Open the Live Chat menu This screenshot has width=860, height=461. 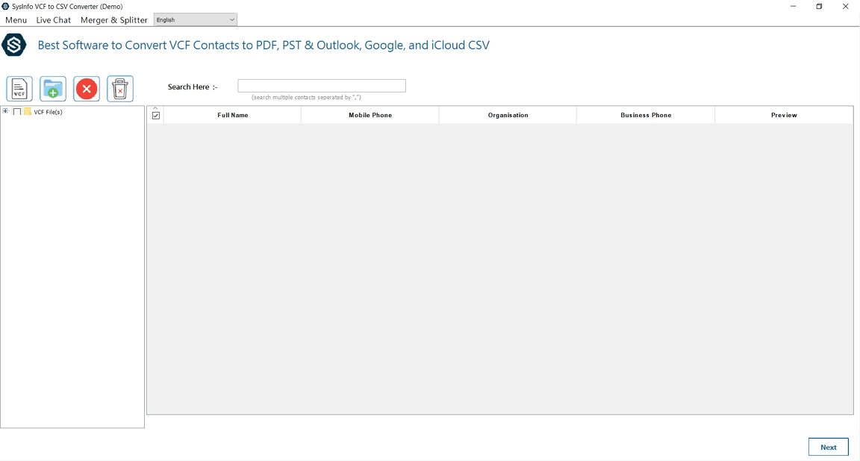pos(54,19)
